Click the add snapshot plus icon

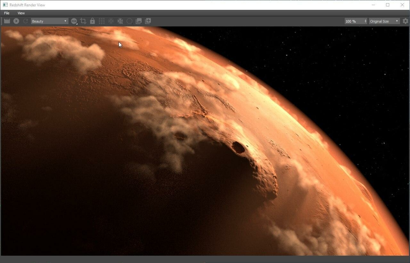148,21
